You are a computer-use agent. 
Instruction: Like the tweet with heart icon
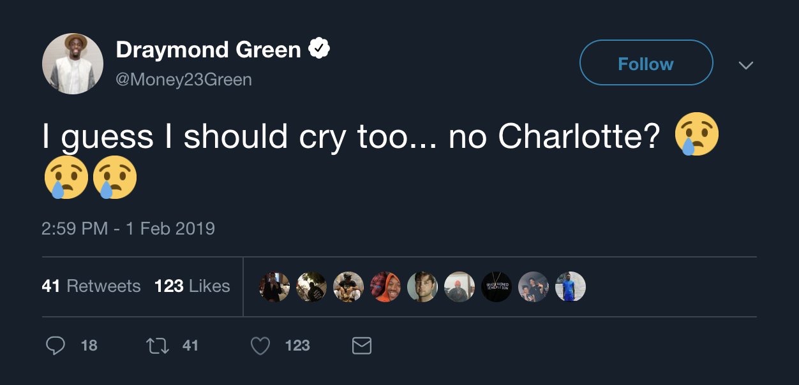(260, 345)
